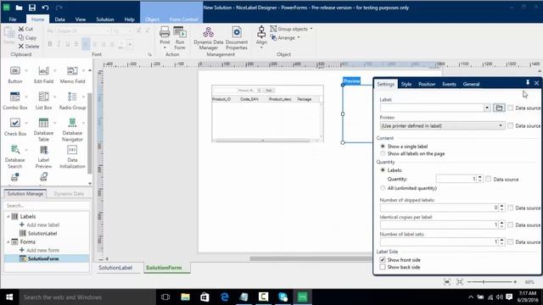Select the Edit Field object tool
The image size is (543, 305).
tap(43, 75)
